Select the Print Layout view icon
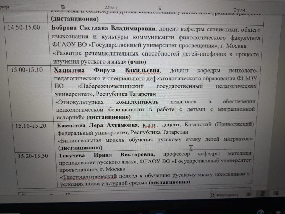This screenshot has height=214, width=285. [x=262, y=193]
